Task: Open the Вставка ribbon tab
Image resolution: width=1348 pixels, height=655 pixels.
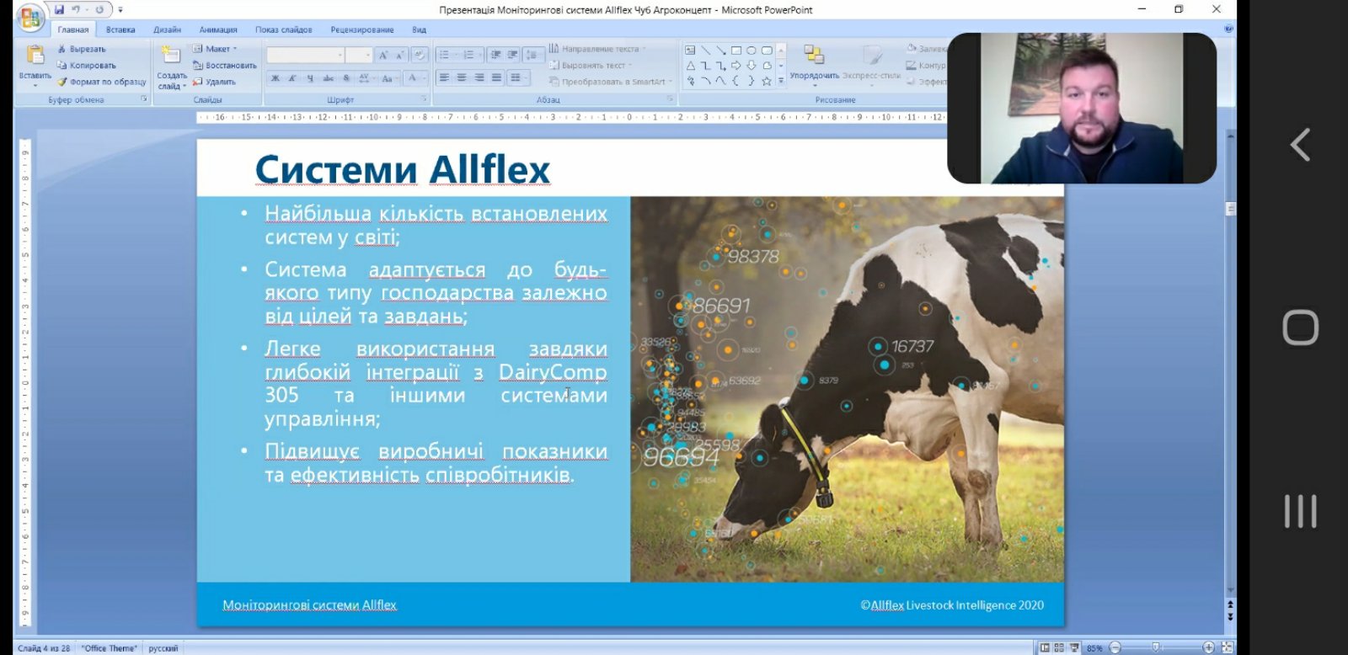Action: click(120, 29)
